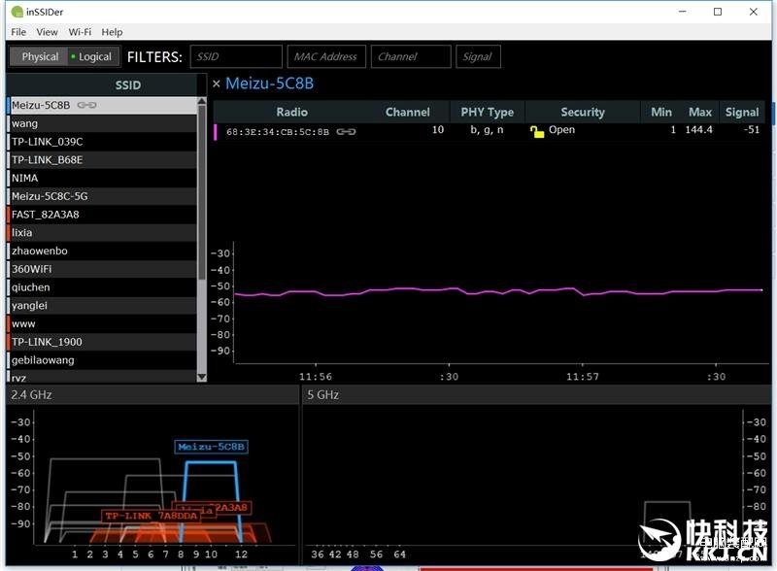This screenshot has width=777, height=571.
Task: Select the gebilaowang network
Action: click(x=102, y=360)
